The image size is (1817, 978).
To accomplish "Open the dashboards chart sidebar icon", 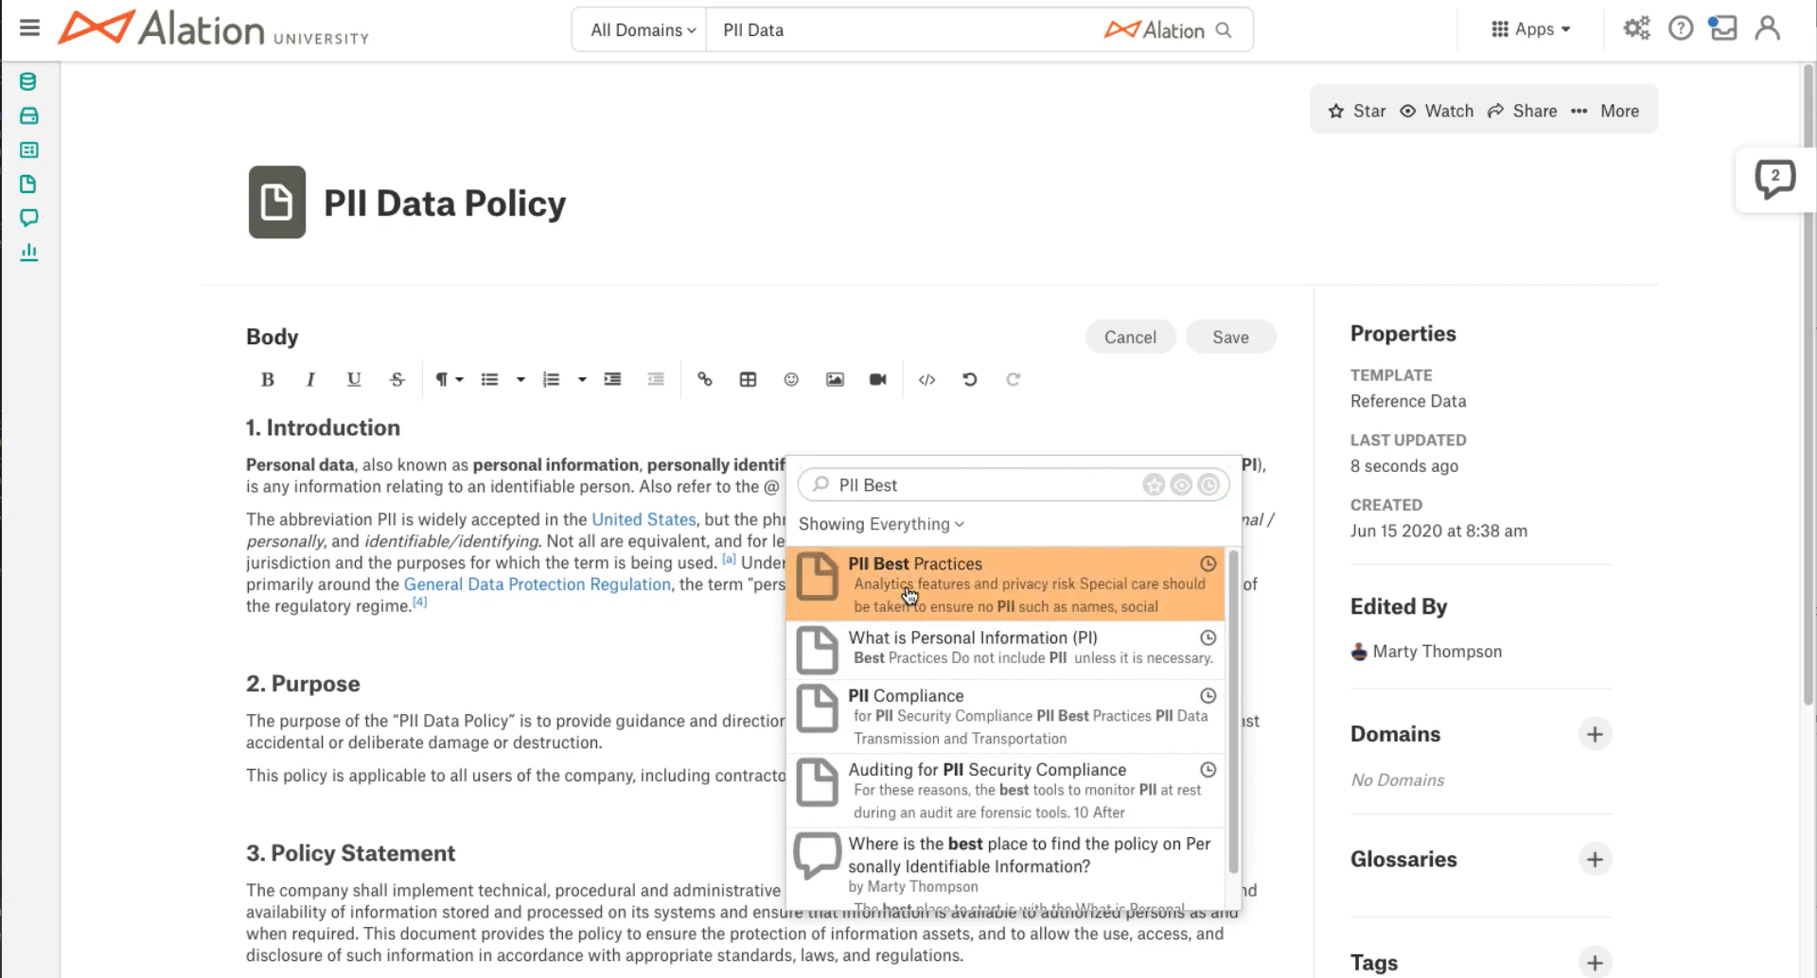I will point(28,252).
